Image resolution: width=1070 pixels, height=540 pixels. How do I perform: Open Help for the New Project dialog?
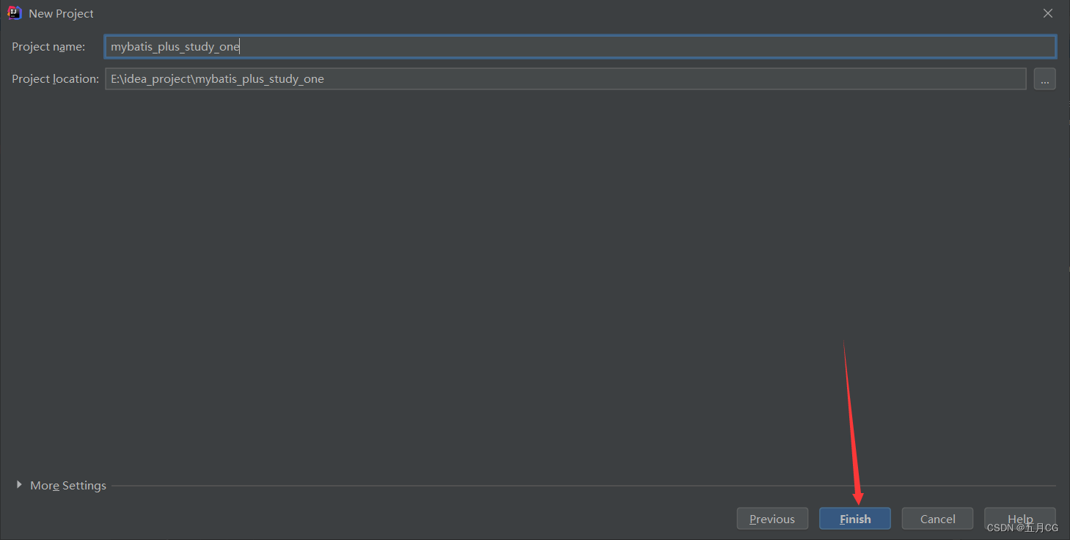point(1020,519)
